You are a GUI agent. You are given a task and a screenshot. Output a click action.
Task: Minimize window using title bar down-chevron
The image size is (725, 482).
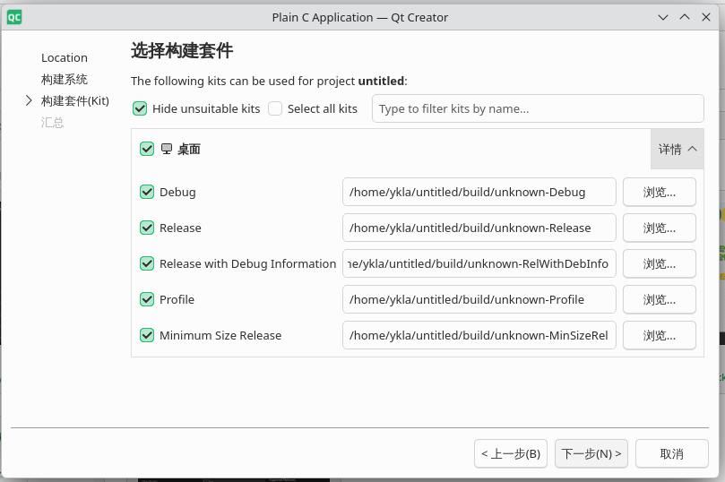pyautogui.click(x=663, y=18)
